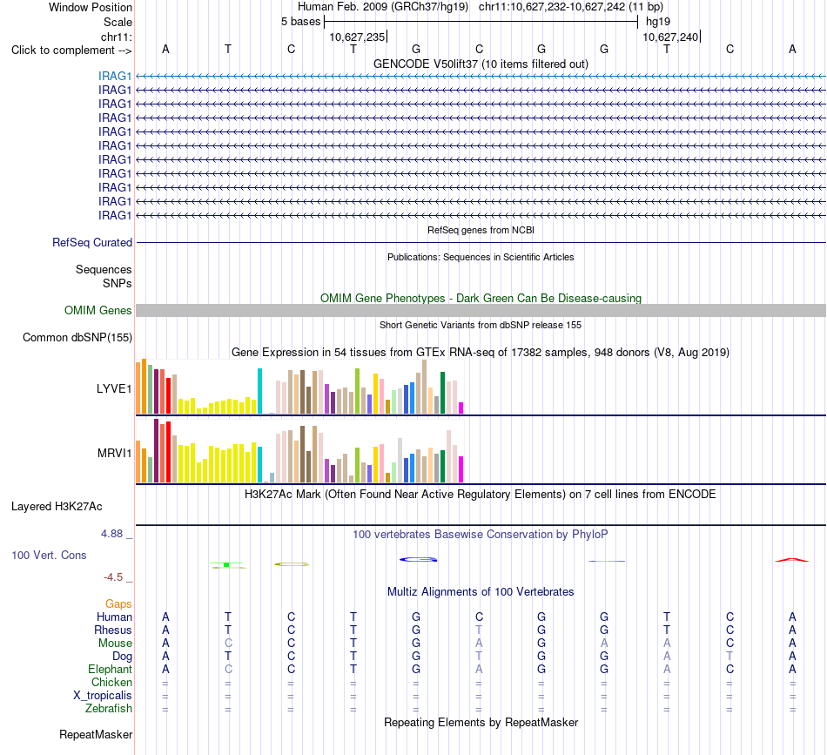Open Multiz Alignments of 100 Vertebrates title
827x755 pixels.
(x=481, y=591)
